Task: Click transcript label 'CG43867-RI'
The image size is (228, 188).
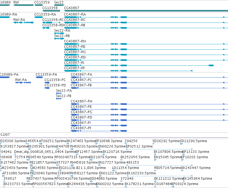Action: 74,63
